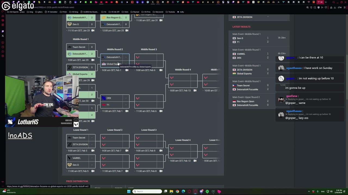Open File Explorer from the taskbar
The width and height of the screenshot is (348, 195).
coord(171,191)
